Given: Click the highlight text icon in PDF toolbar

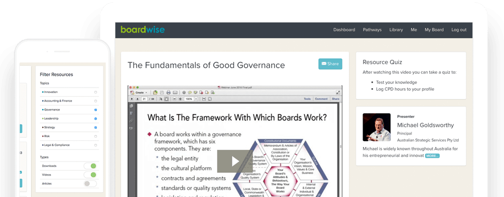Looking at the screenshot, I should 195,92.
